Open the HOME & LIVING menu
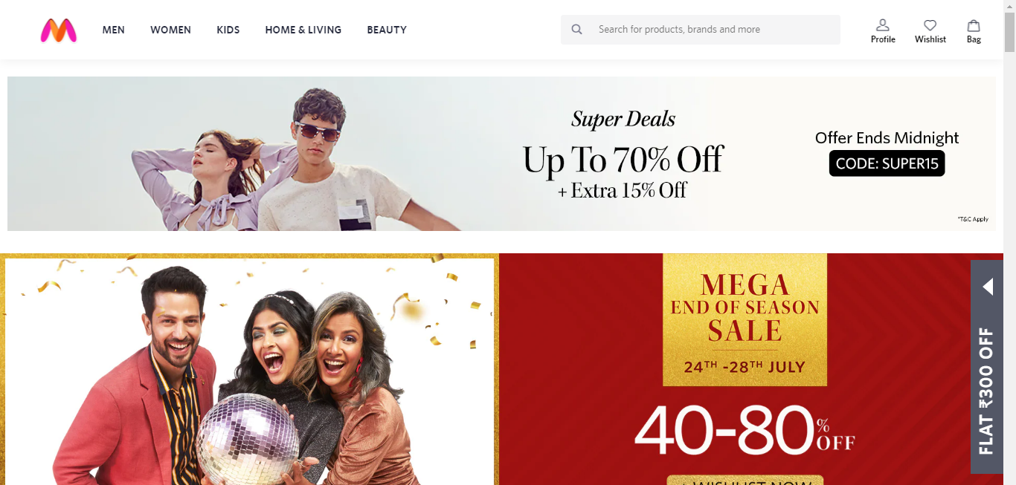Screen dimensions: 1016x485 [303, 30]
